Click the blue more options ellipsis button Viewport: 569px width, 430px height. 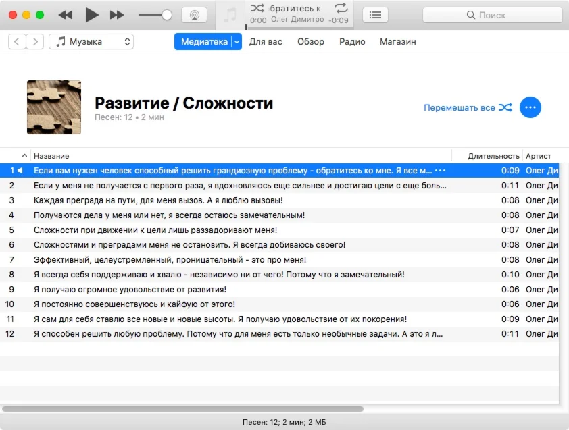coord(530,107)
